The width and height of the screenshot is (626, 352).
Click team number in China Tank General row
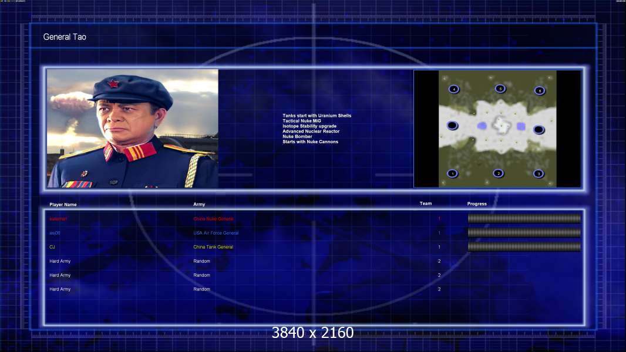click(x=439, y=247)
